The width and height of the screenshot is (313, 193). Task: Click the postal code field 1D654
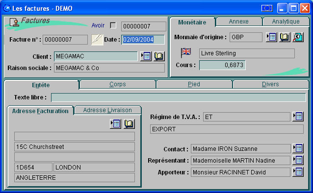coord(33,167)
